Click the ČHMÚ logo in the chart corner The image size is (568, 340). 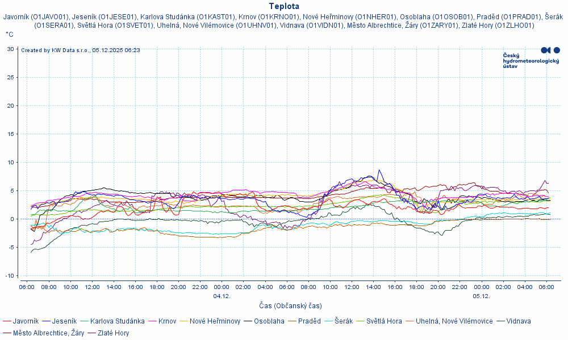click(x=531, y=58)
